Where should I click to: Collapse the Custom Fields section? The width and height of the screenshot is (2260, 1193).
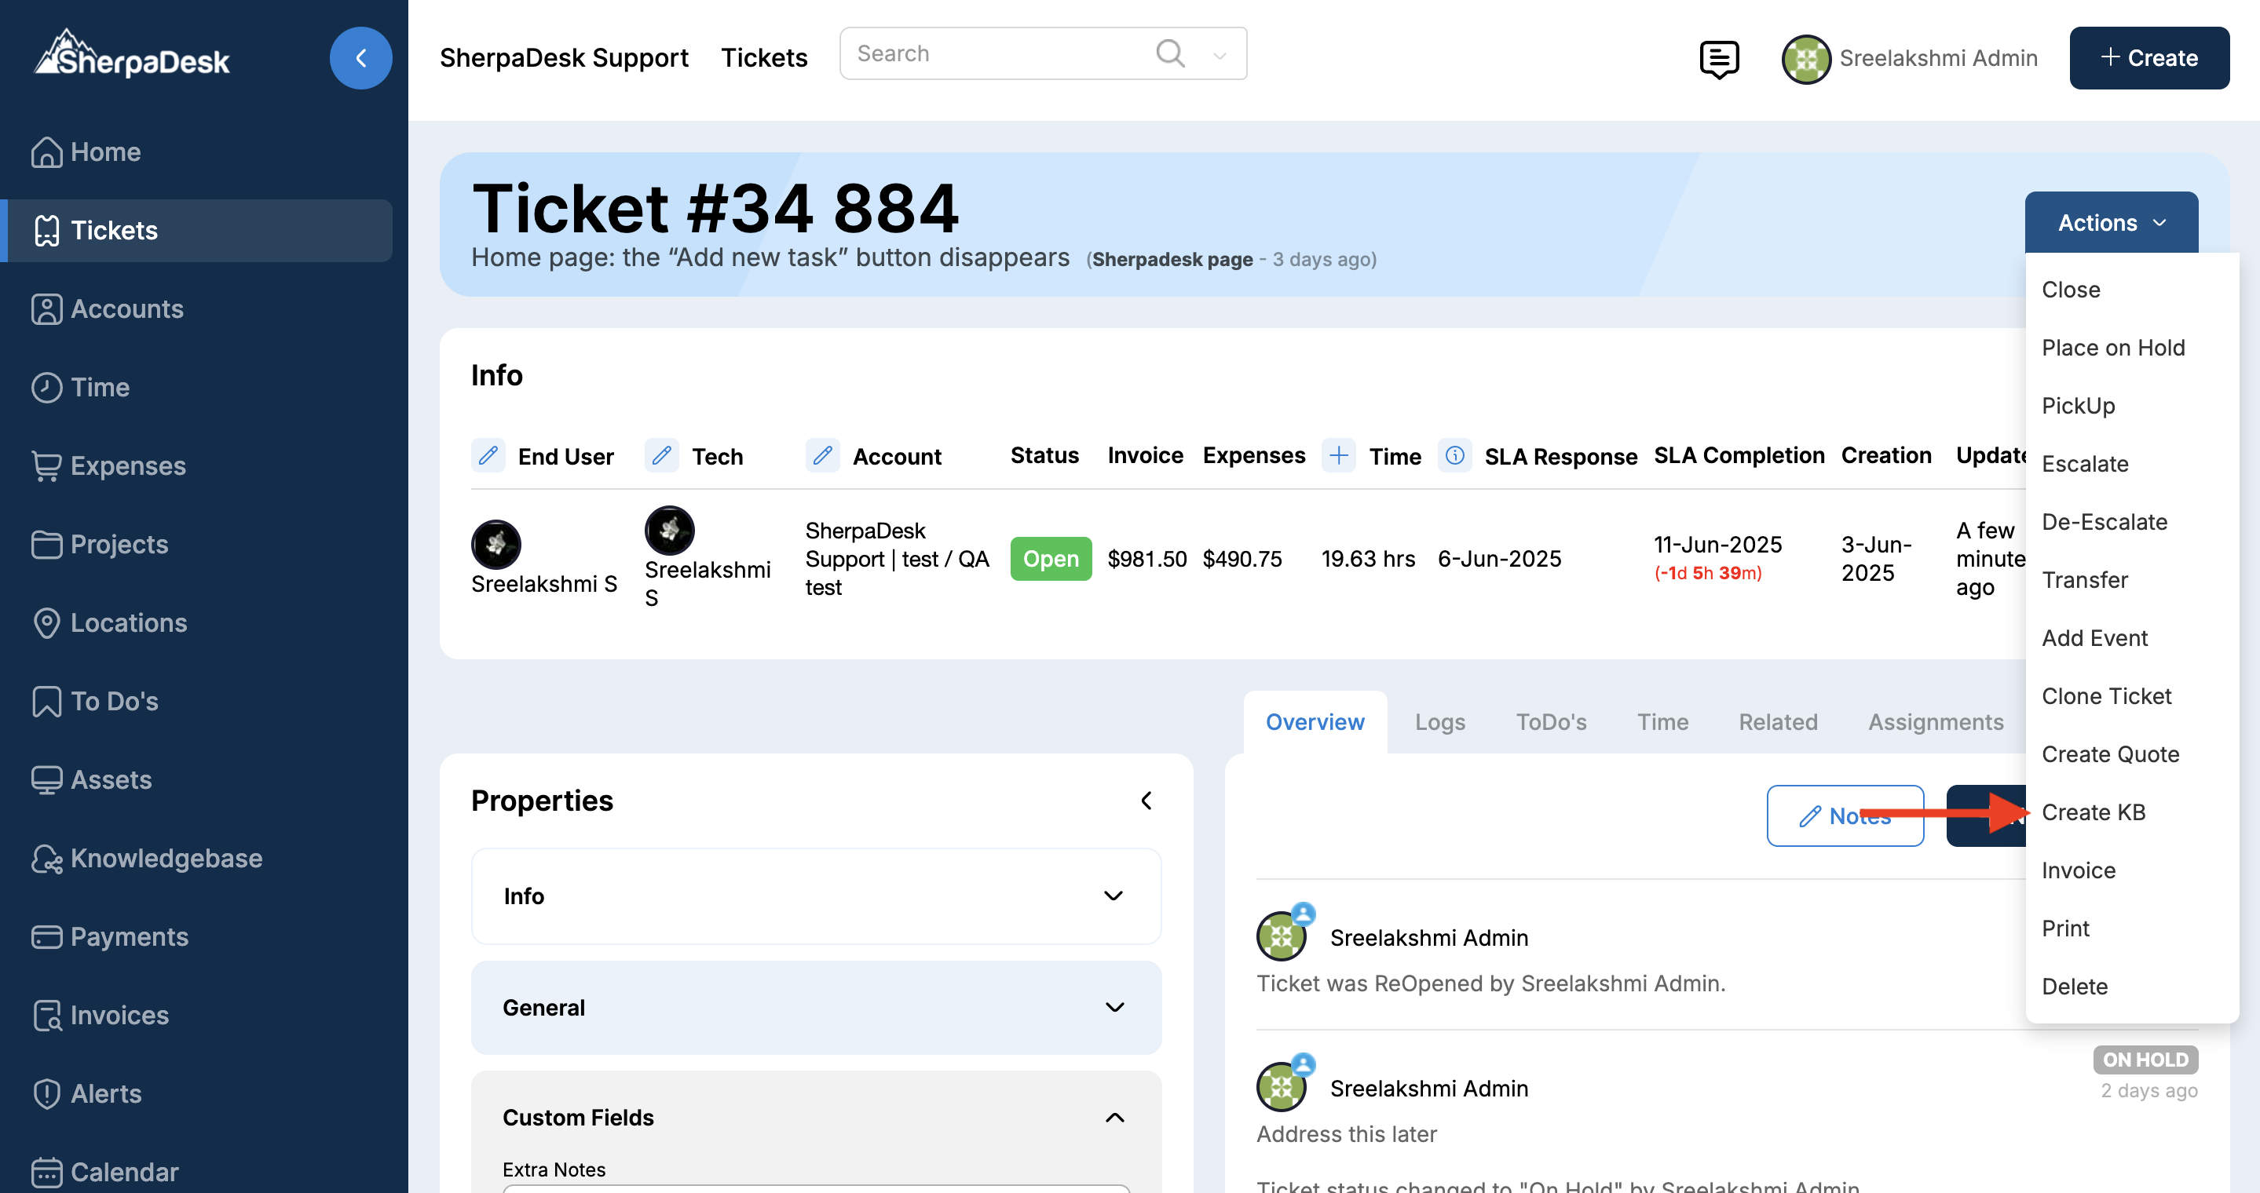pos(1114,1118)
